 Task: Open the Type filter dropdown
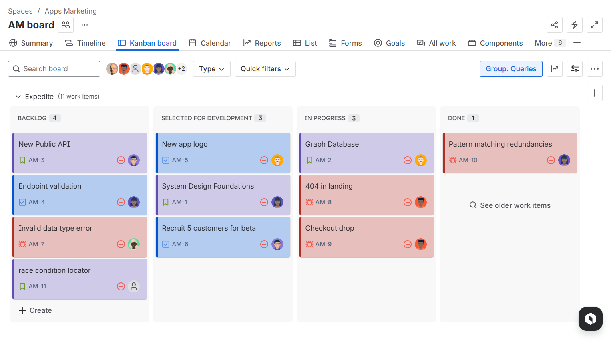click(211, 68)
